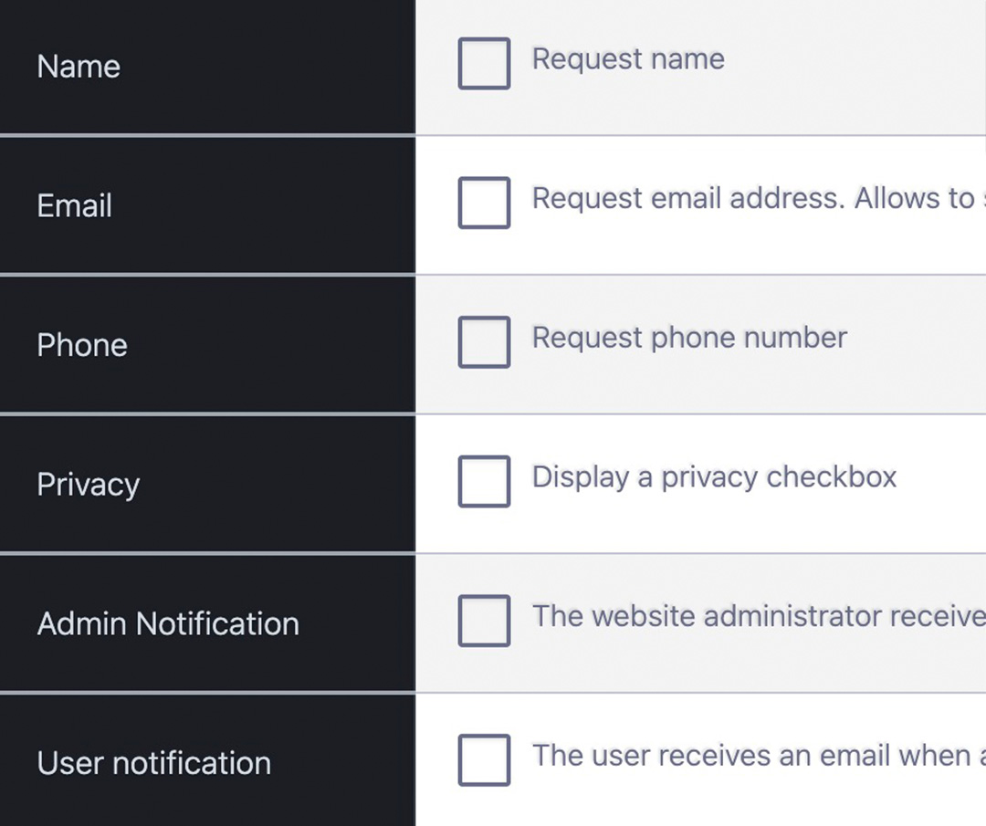The height and width of the screenshot is (826, 986).
Task: Select the User notification row label
Action: pos(154,763)
